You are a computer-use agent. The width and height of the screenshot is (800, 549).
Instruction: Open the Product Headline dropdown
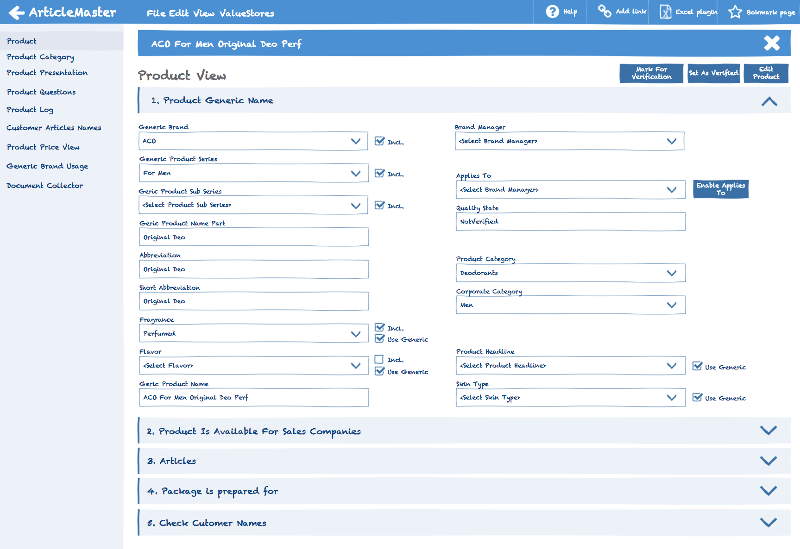(x=570, y=366)
